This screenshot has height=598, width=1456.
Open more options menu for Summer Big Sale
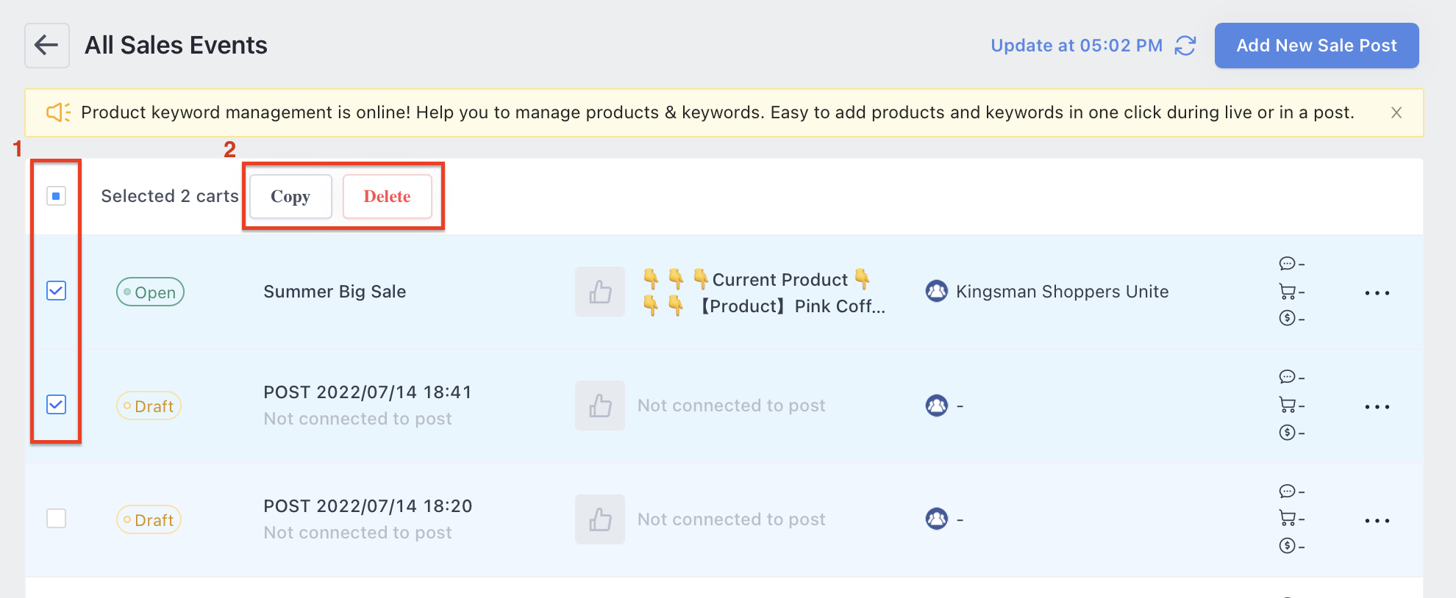click(x=1377, y=293)
